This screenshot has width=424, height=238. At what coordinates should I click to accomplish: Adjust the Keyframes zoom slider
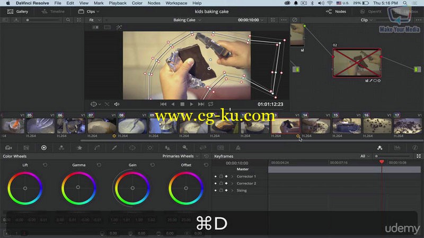[x=393, y=156]
